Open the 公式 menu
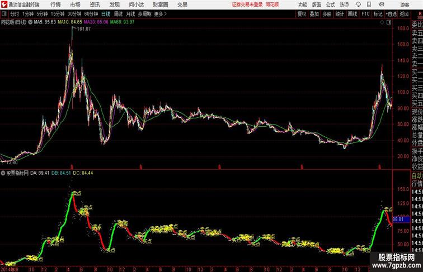The image size is (423, 272). [330, 4]
